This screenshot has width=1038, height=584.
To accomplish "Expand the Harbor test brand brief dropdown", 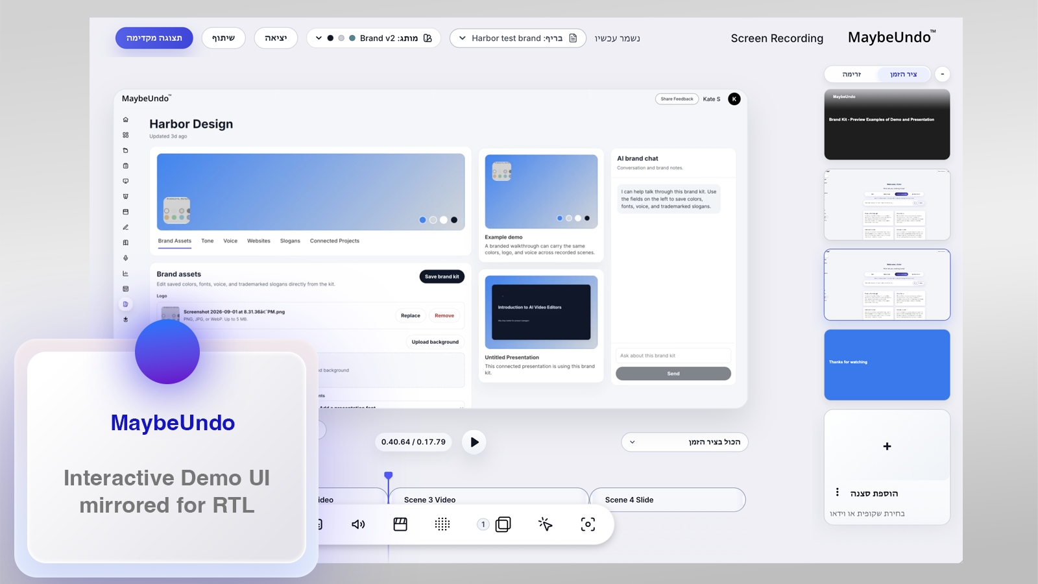I will 518,38.
